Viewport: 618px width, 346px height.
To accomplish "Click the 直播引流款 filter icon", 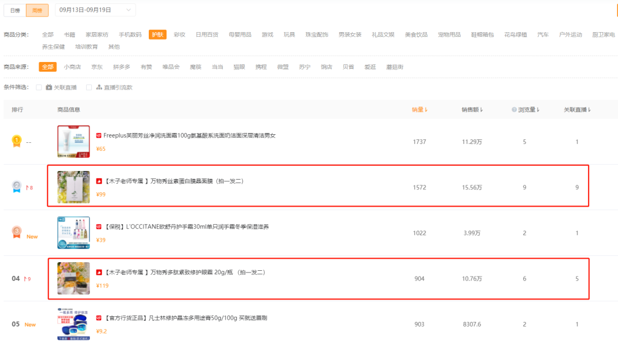I will pyautogui.click(x=99, y=87).
